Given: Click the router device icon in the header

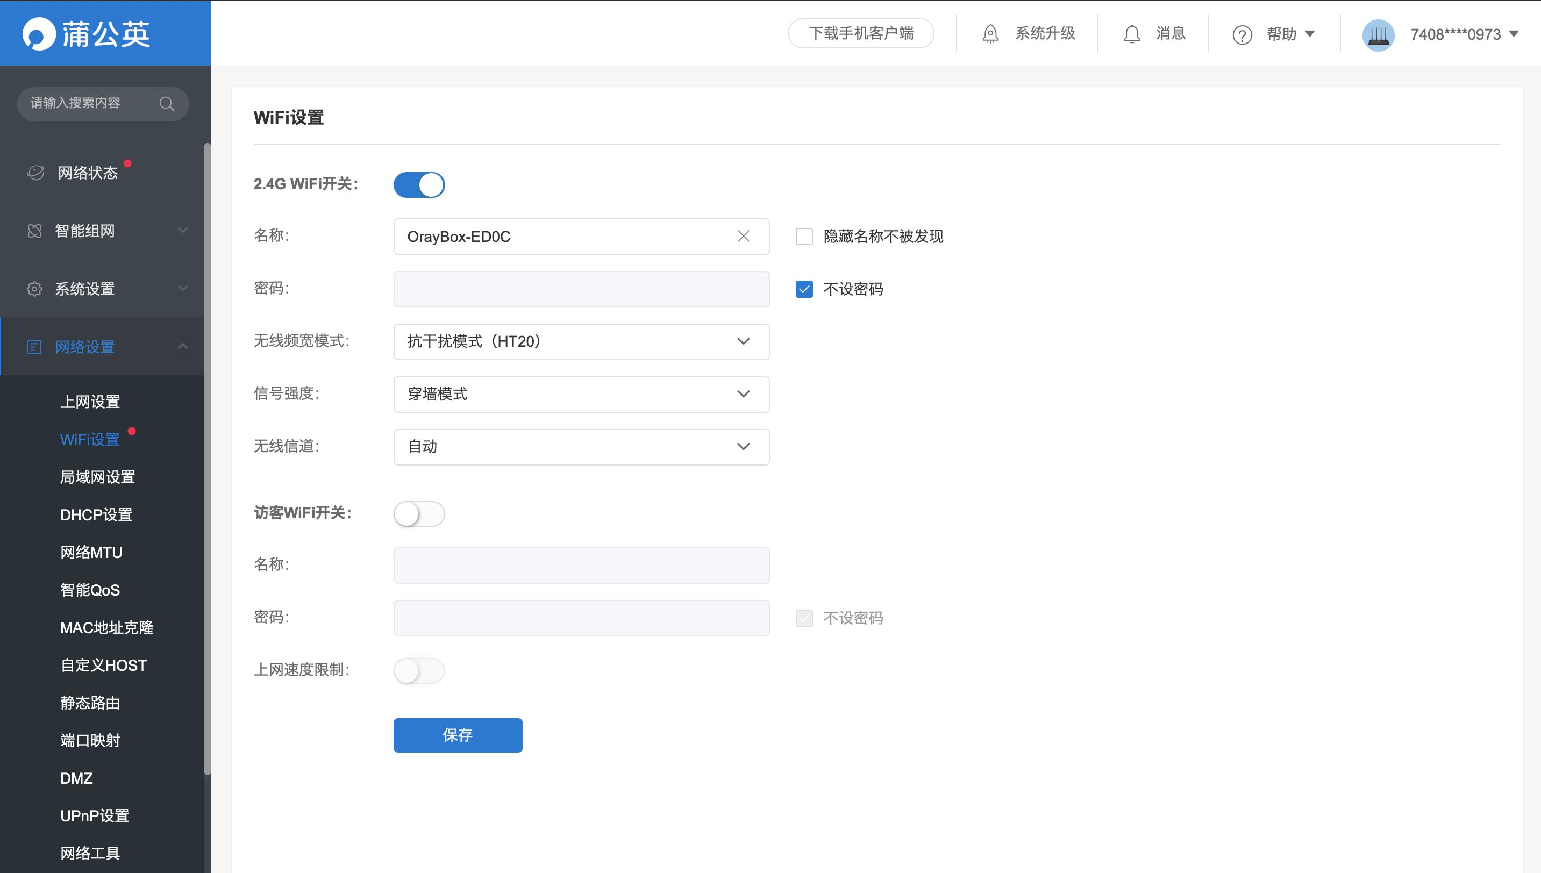Looking at the screenshot, I should pos(1379,35).
